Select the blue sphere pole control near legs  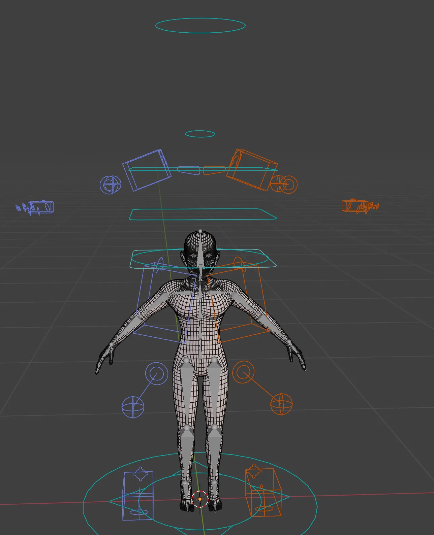tap(133, 407)
